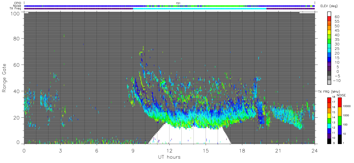Click the 21 label on the UT hours axis
The width and height of the screenshot is (354, 163).
click(278, 151)
